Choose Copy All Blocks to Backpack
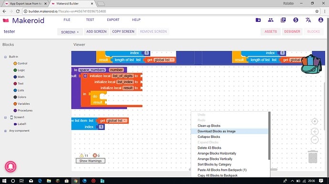Screen dimensions: 329x184 pos(229,175)
